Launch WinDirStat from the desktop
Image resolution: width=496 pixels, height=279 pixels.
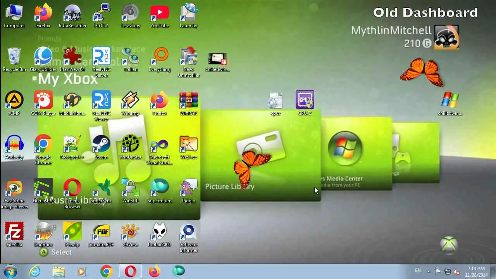130,147
